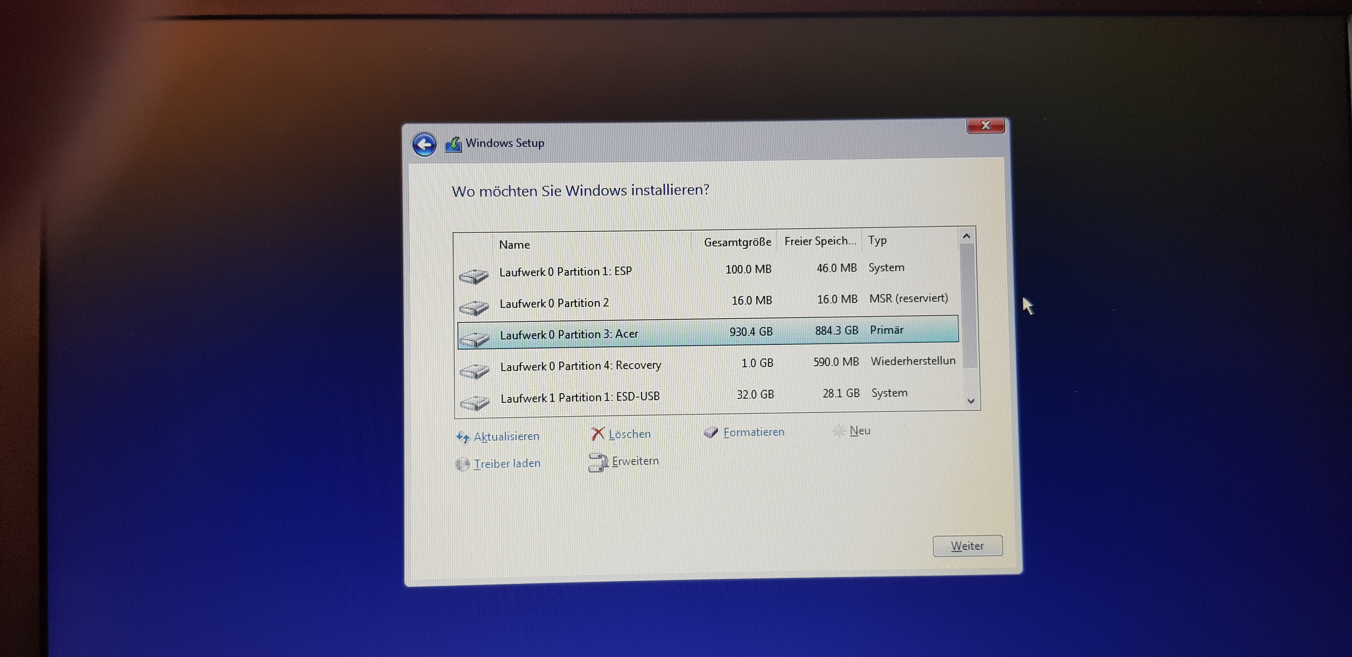This screenshot has width=1352, height=657.
Task: Click the 100.0 MB total size cell
Action: pos(748,269)
